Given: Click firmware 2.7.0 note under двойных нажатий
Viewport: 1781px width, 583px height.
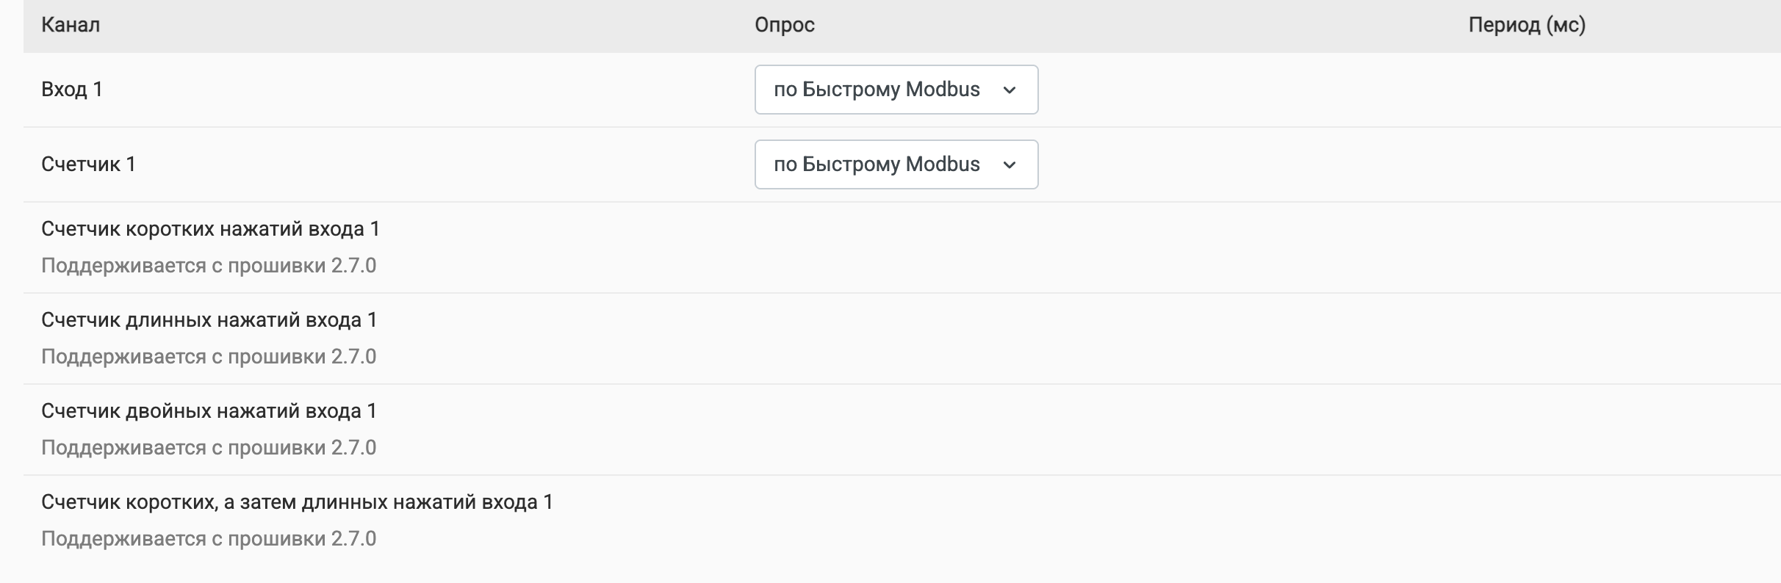Looking at the screenshot, I should coord(209,448).
